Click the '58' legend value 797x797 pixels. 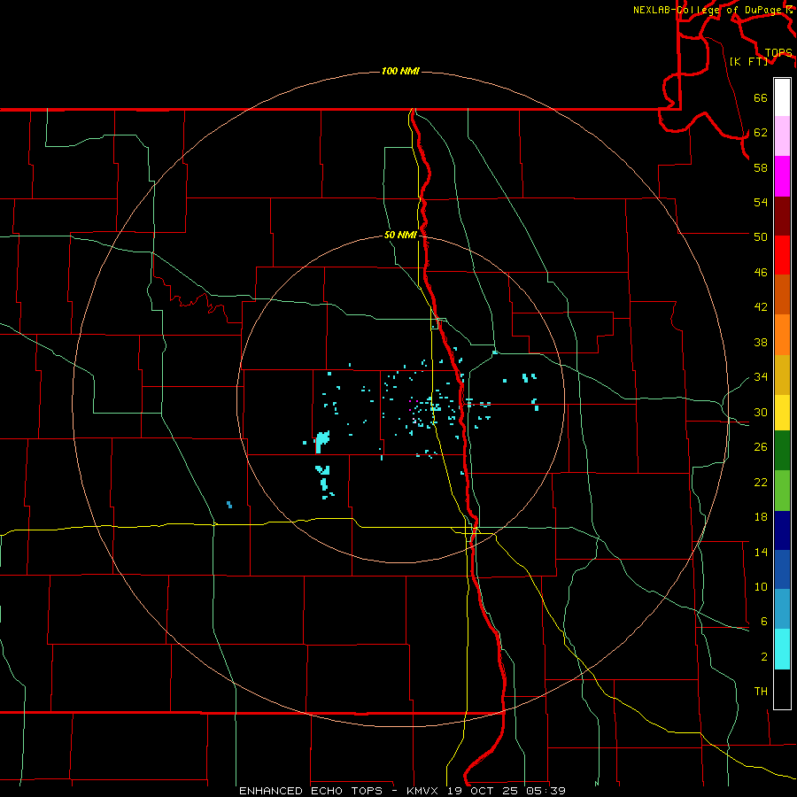[761, 167]
